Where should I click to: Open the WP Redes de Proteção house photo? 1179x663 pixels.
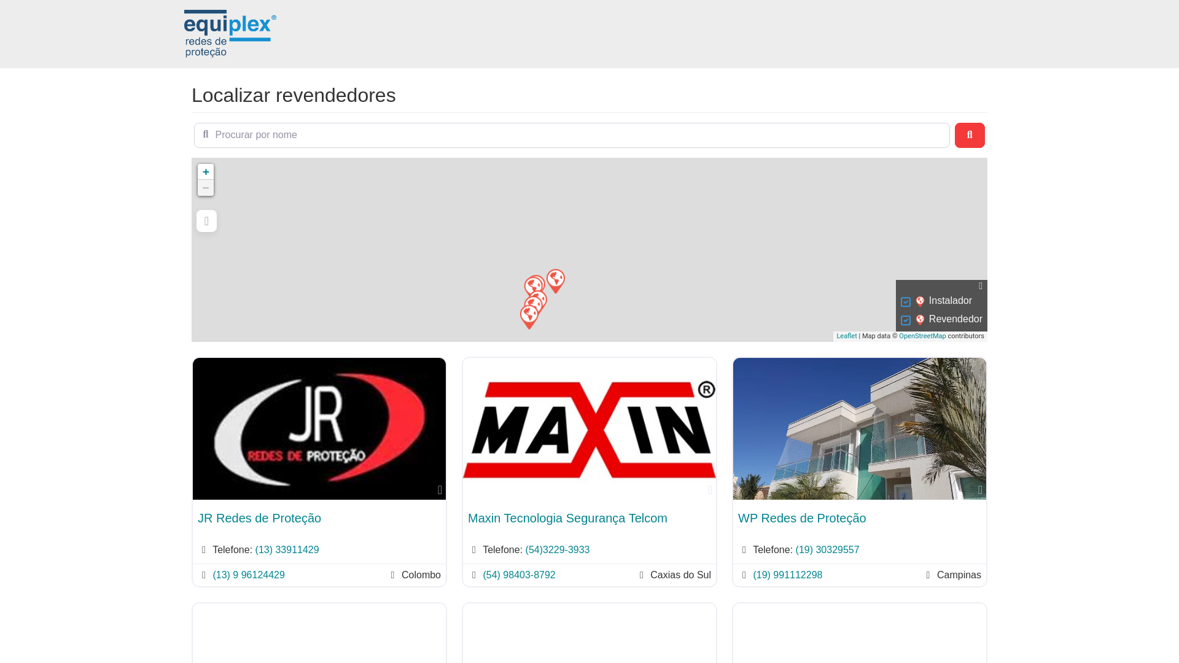coord(860,428)
